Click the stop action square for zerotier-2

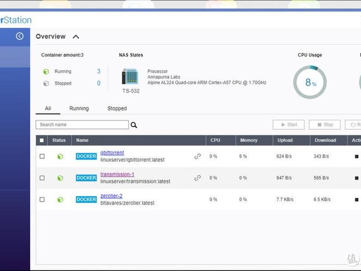[356, 200]
